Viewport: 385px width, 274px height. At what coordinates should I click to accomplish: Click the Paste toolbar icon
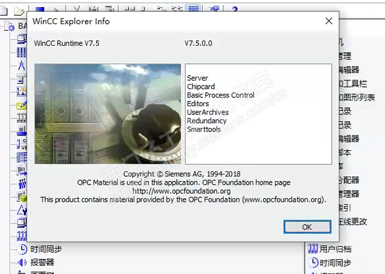(x=109, y=9)
